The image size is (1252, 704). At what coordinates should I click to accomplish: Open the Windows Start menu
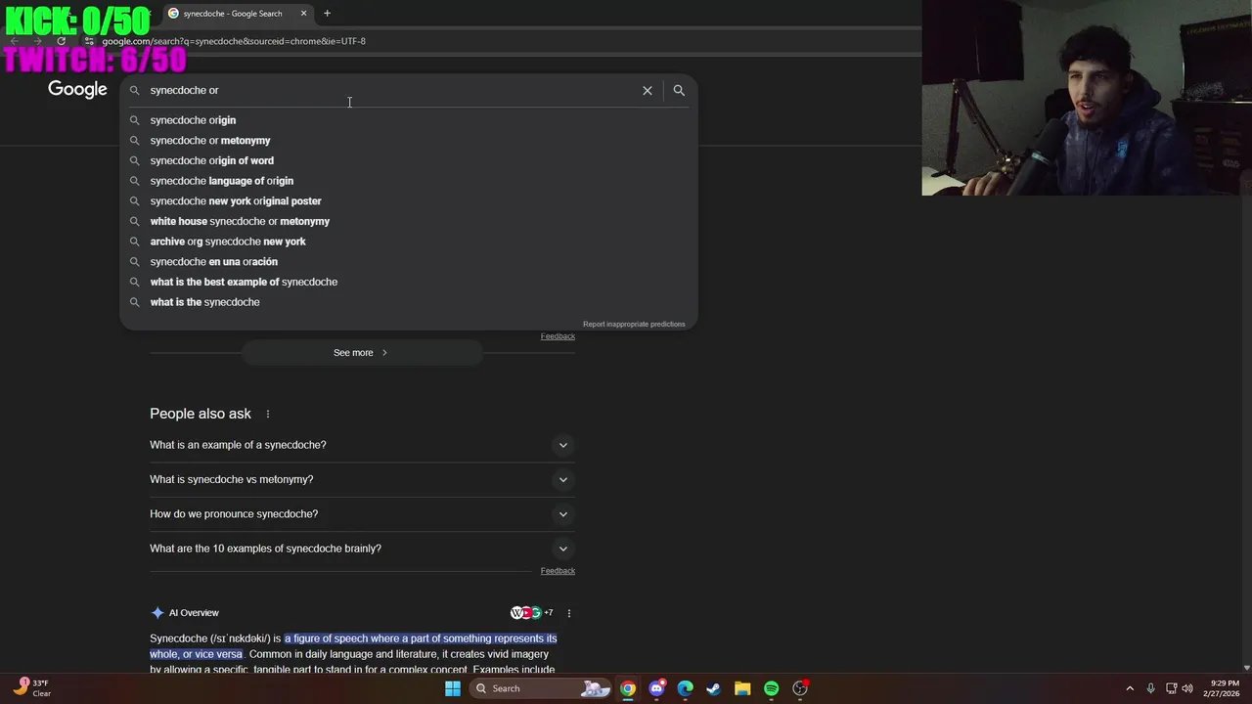pos(453,688)
